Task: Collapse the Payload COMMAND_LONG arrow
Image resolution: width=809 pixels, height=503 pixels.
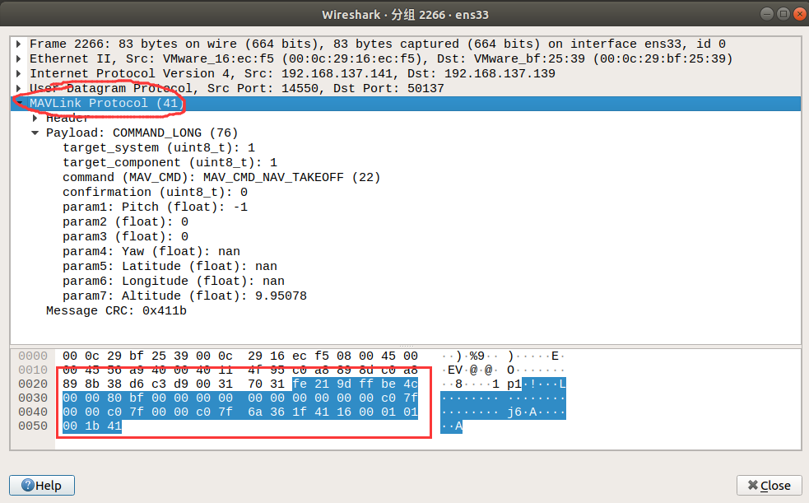Action: click(35, 133)
